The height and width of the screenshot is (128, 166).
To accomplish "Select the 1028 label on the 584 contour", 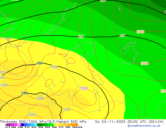I will 54,67.
